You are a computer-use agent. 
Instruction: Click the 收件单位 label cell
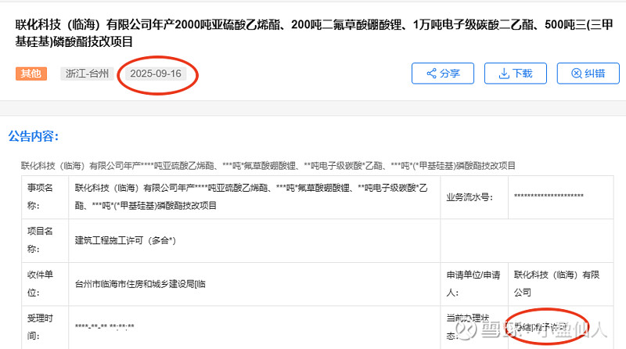pos(45,284)
